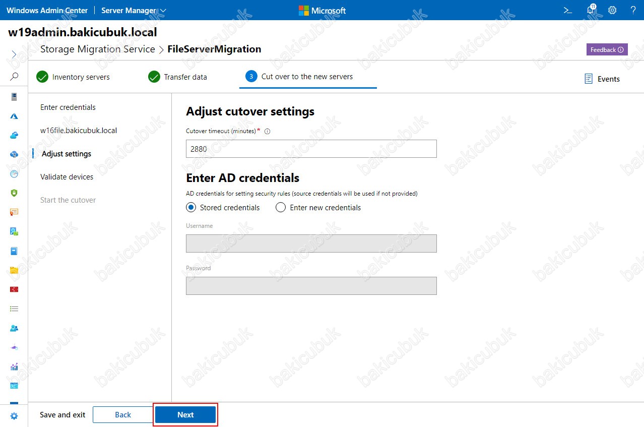Focus the Cutover timeout minutes field
Viewport: 644px width, 427px height.
tap(311, 149)
